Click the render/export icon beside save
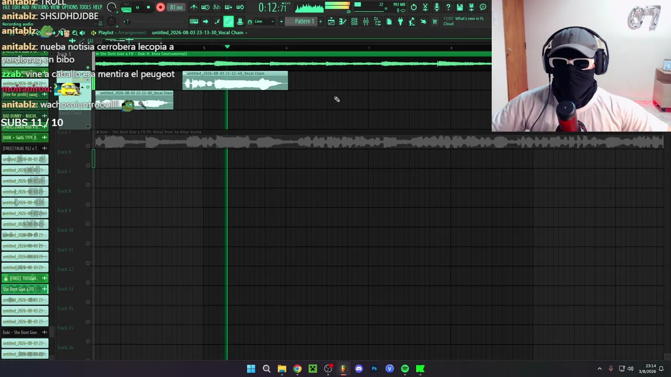 (x=471, y=7)
